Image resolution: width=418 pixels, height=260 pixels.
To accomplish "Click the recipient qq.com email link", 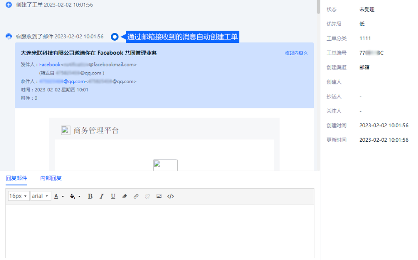I will [x=62, y=81].
